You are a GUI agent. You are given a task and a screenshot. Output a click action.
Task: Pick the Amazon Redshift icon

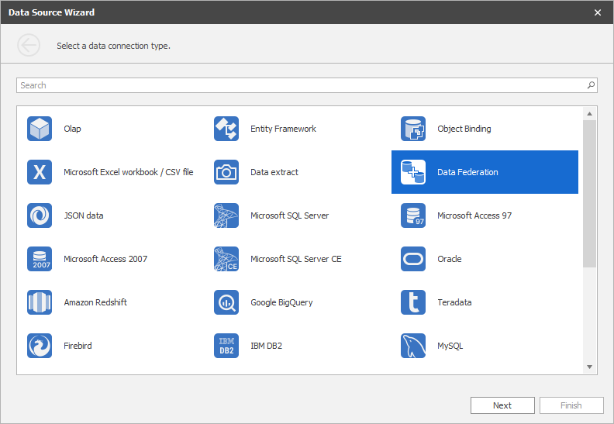click(40, 302)
